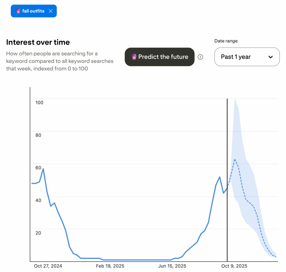Click the Feb 19, 2025 axis label
The height and width of the screenshot is (272, 286).
point(110,266)
